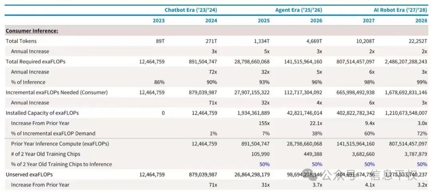This screenshot has height=192, width=431.
Task: Click the "AI Robot Era ('27/'28)" header
Action: click(401, 10)
